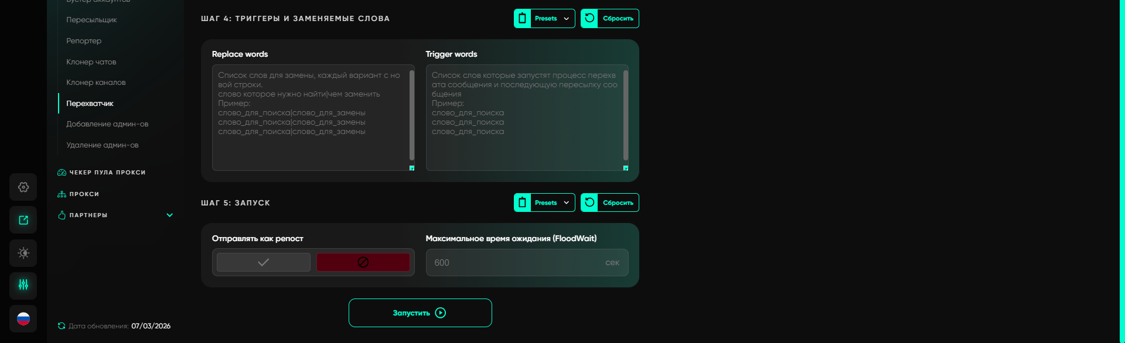Image resolution: width=1125 pixels, height=343 pixels.
Task: Click inside the Trigger words text area
Action: pyautogui.click(x=524, y=146)
